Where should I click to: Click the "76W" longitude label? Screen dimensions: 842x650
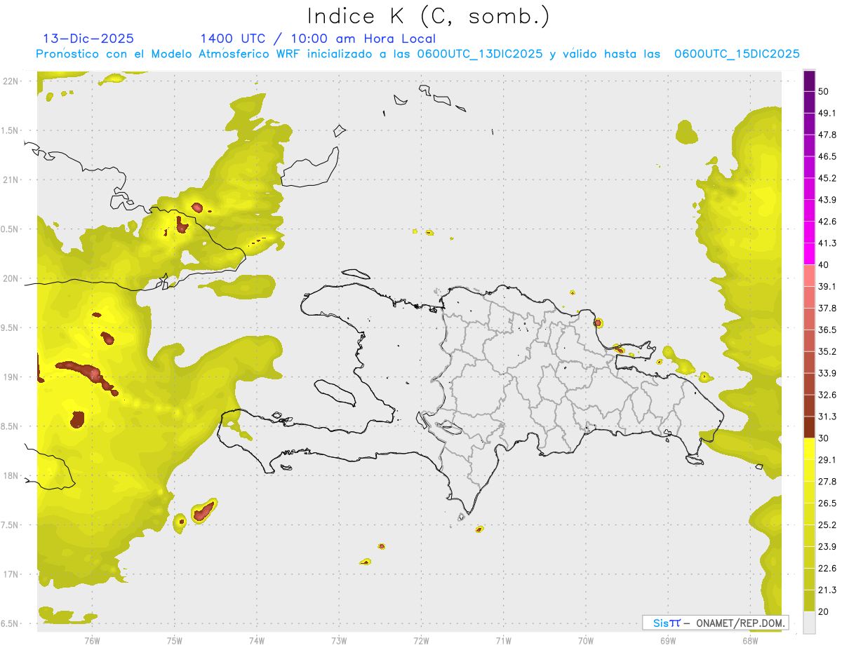pyautogui.click(x=92, y=640)
